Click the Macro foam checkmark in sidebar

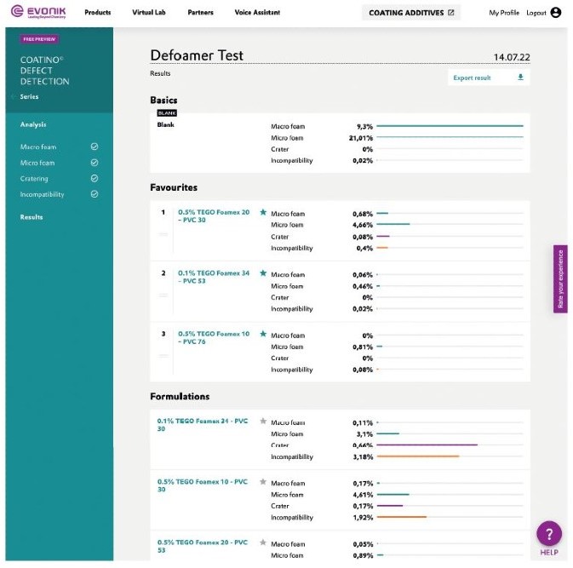[x=95, y=146]
